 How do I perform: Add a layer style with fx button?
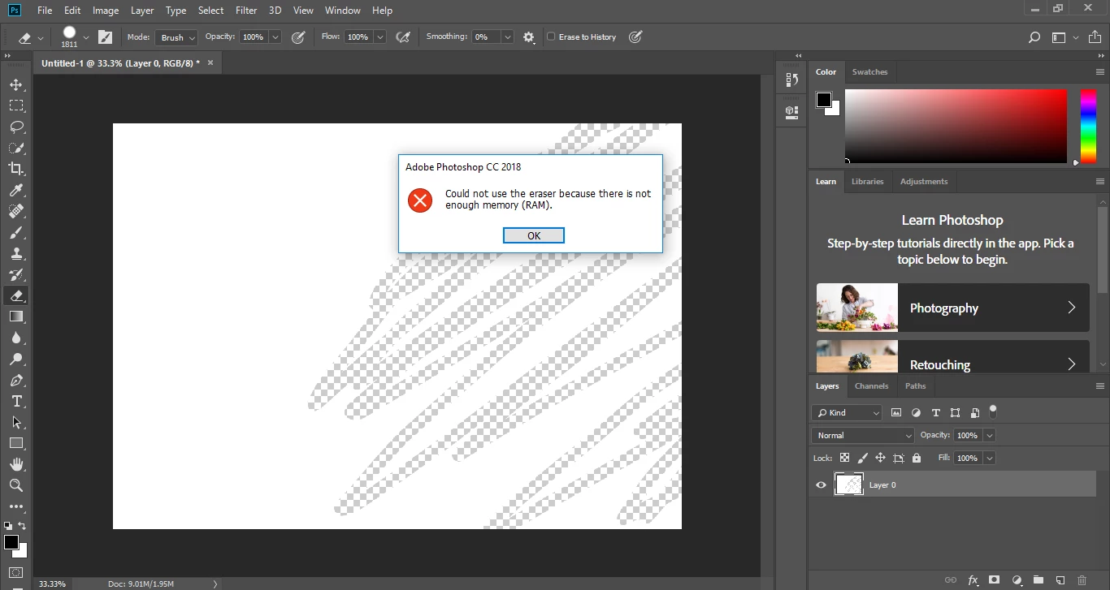tap(973, 580)
